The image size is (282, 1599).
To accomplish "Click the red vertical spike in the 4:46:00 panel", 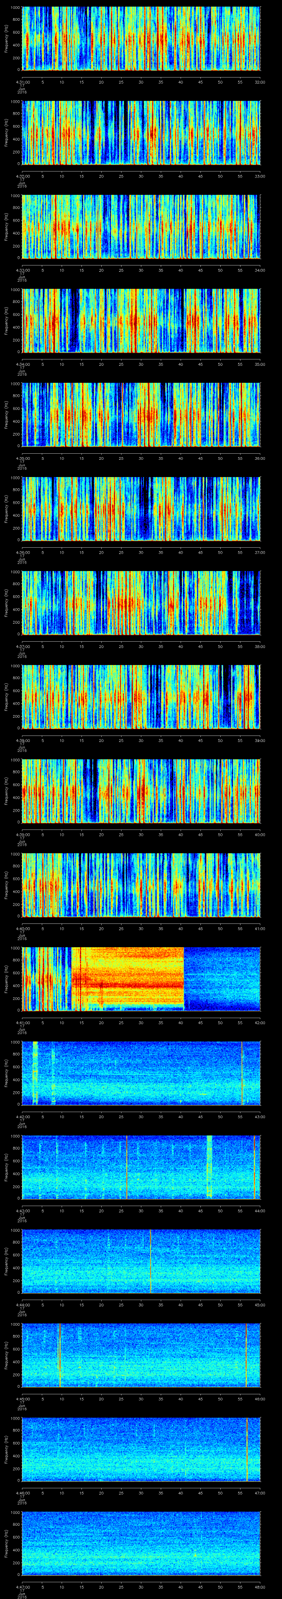I will 247,1449.
